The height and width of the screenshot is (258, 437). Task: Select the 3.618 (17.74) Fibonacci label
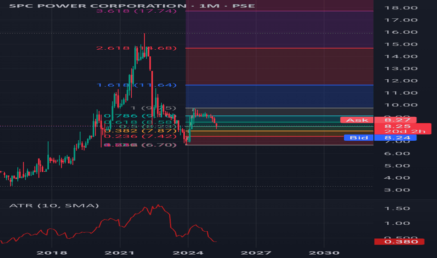click(x=136, y=11)
